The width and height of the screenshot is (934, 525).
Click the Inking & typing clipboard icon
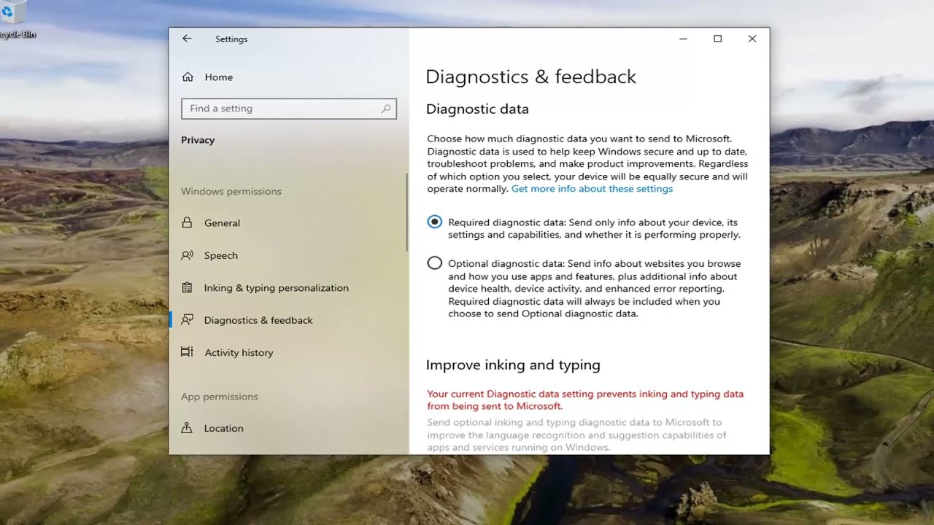(x=188, y=288)
